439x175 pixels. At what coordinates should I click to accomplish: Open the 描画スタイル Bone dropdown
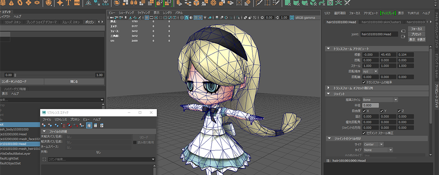[x=380, y=100]
